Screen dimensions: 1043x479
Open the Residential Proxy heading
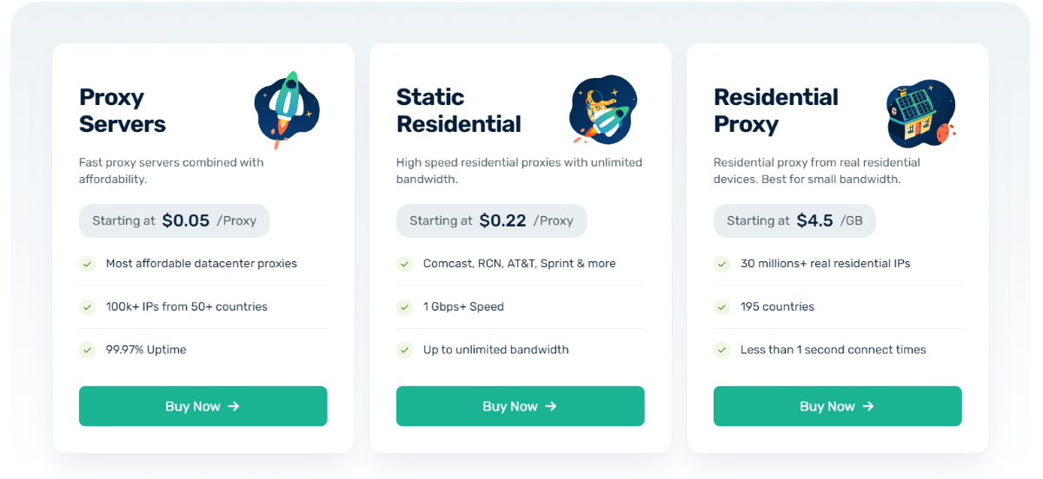776,110
